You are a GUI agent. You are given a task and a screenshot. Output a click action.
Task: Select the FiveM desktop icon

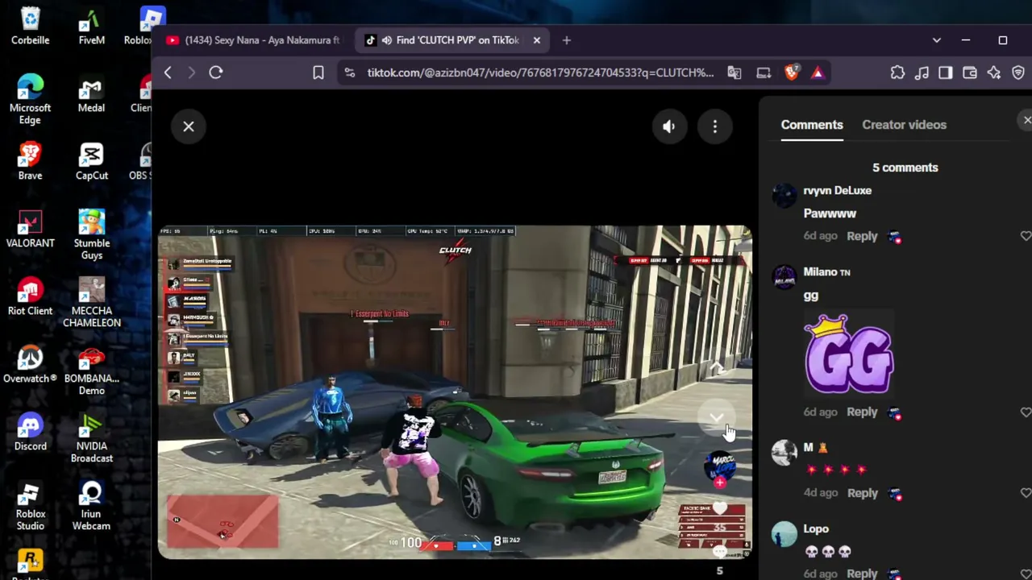point(92,26)
